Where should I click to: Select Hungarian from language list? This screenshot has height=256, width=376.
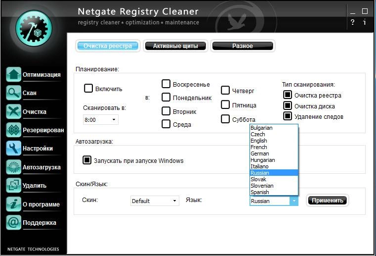tap(274, 160)
